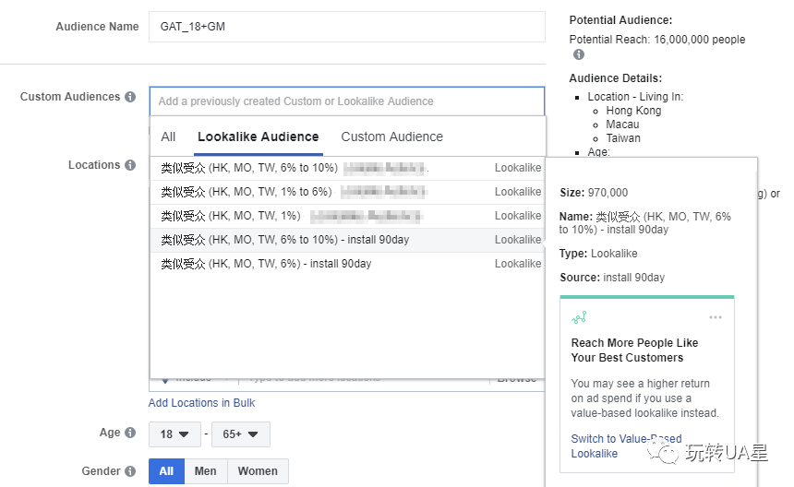Click Hong Kong in the audience details
Screen dimensions: 794x487
click(x=633, y=111)
